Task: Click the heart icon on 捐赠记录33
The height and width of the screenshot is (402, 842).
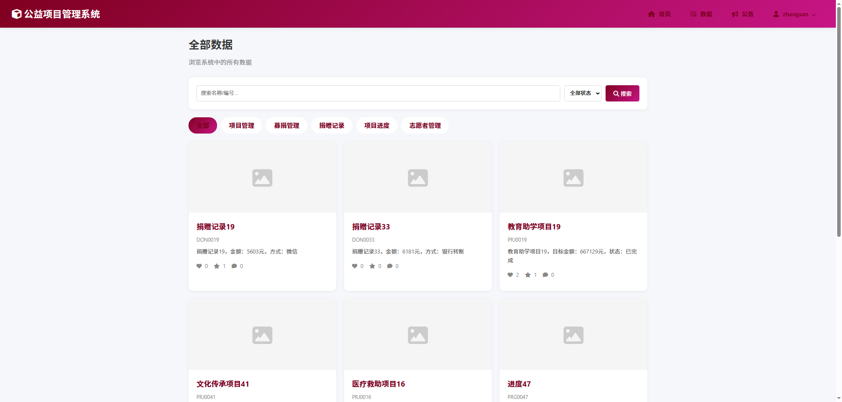Action: [355, 266]
